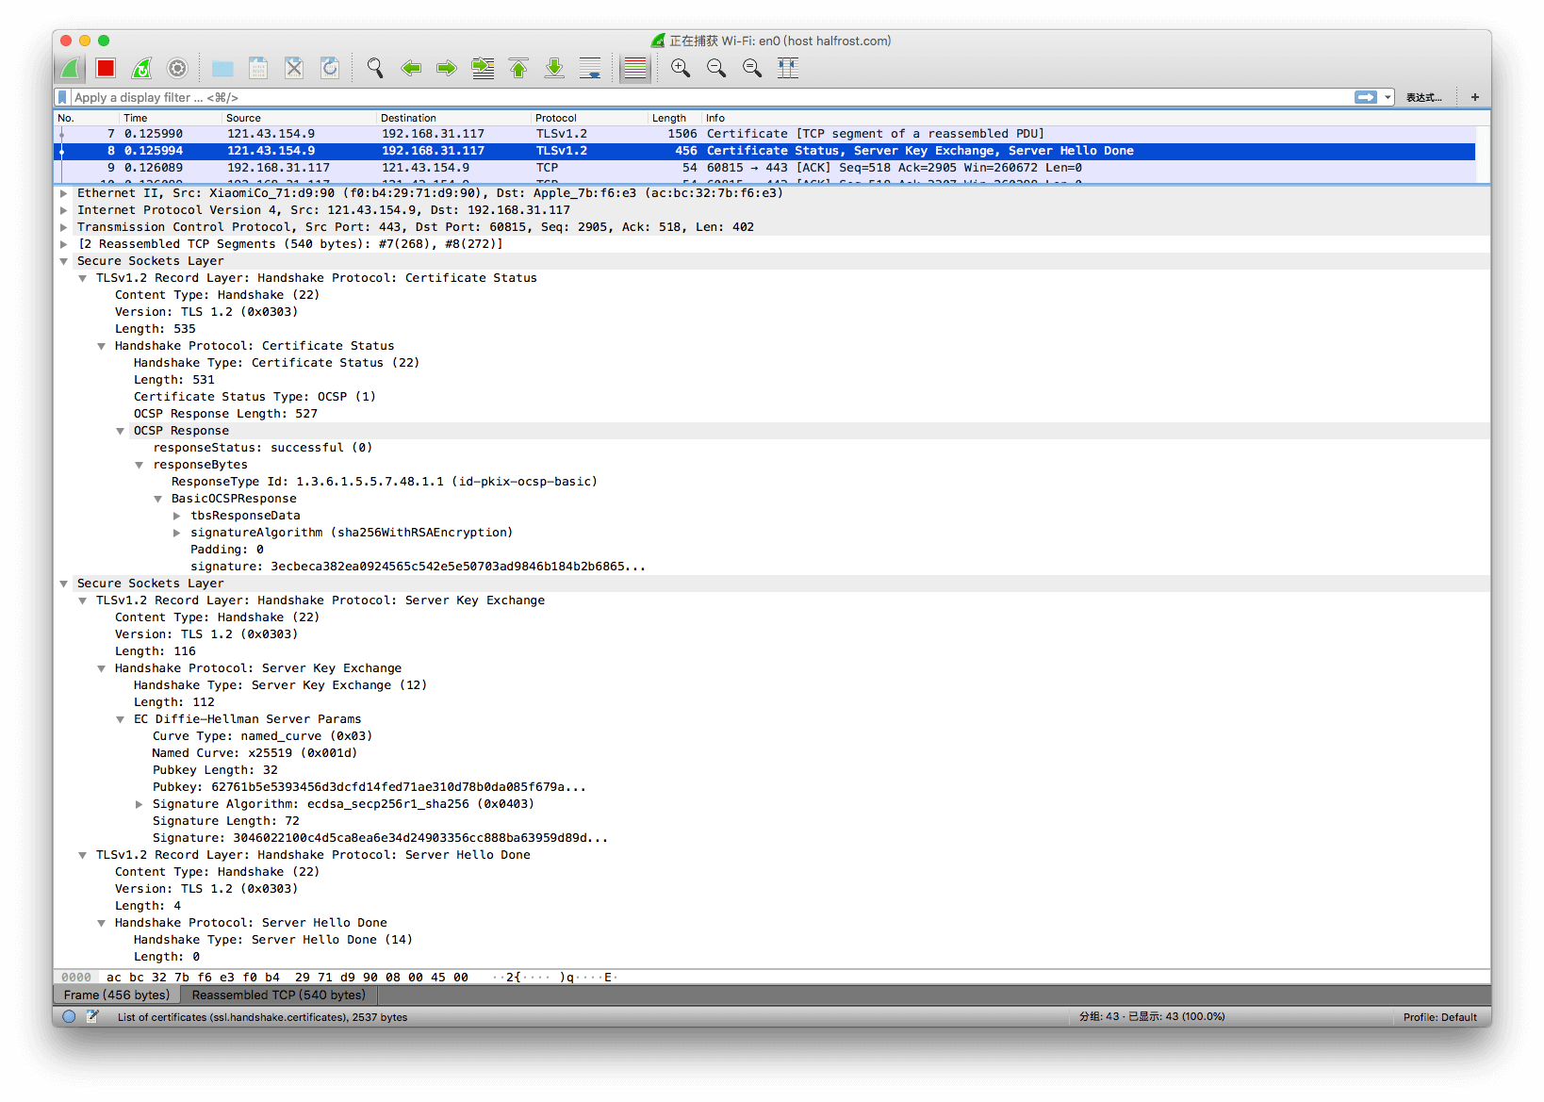
Task: Toggle packet list colorization
Action: point(635,68)
